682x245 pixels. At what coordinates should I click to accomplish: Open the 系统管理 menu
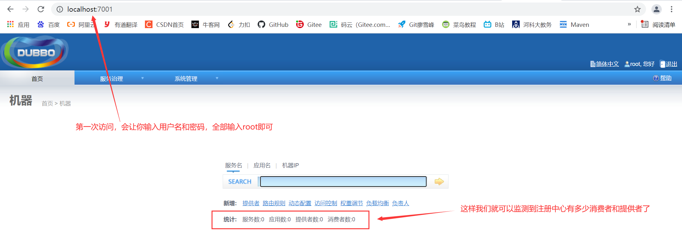[x=186, y=79]
